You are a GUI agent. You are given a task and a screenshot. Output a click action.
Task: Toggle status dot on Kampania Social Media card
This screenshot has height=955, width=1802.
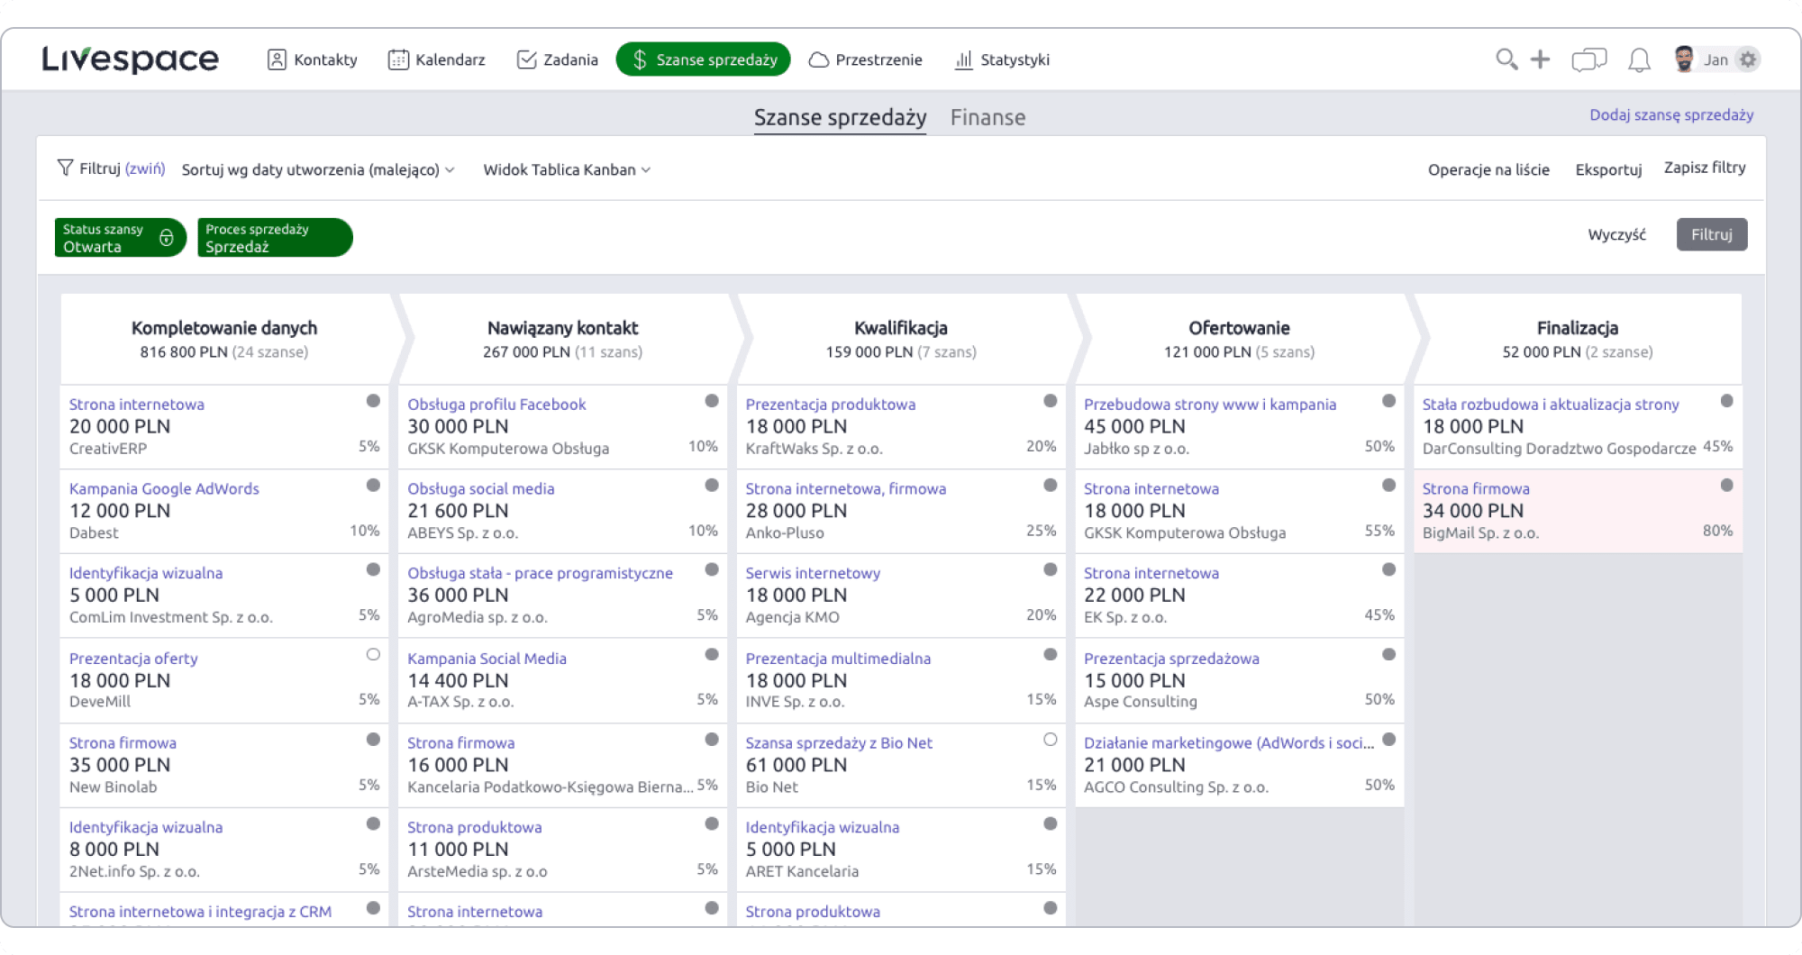click(712, 655)
